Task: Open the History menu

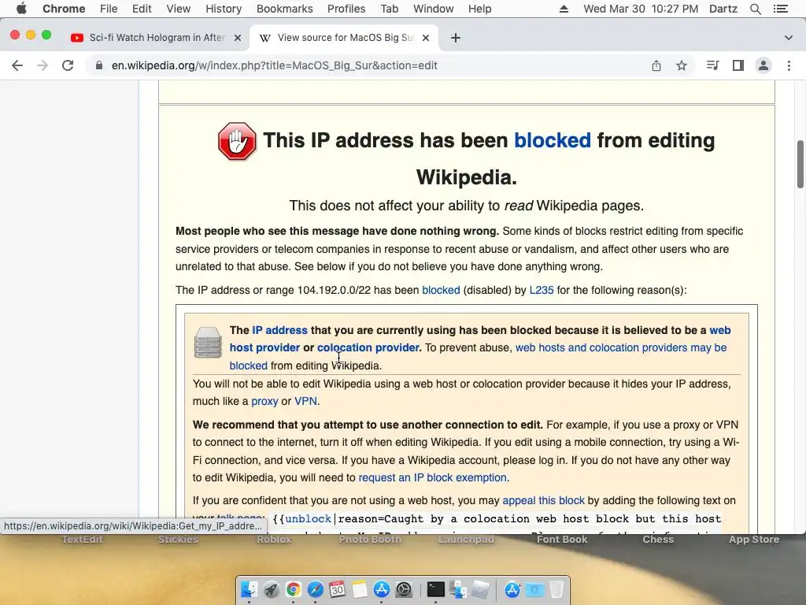Action: pos(223,9)
